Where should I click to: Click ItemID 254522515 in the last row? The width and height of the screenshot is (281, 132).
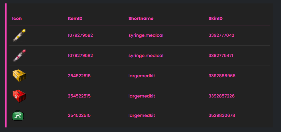tap(79, 115)
